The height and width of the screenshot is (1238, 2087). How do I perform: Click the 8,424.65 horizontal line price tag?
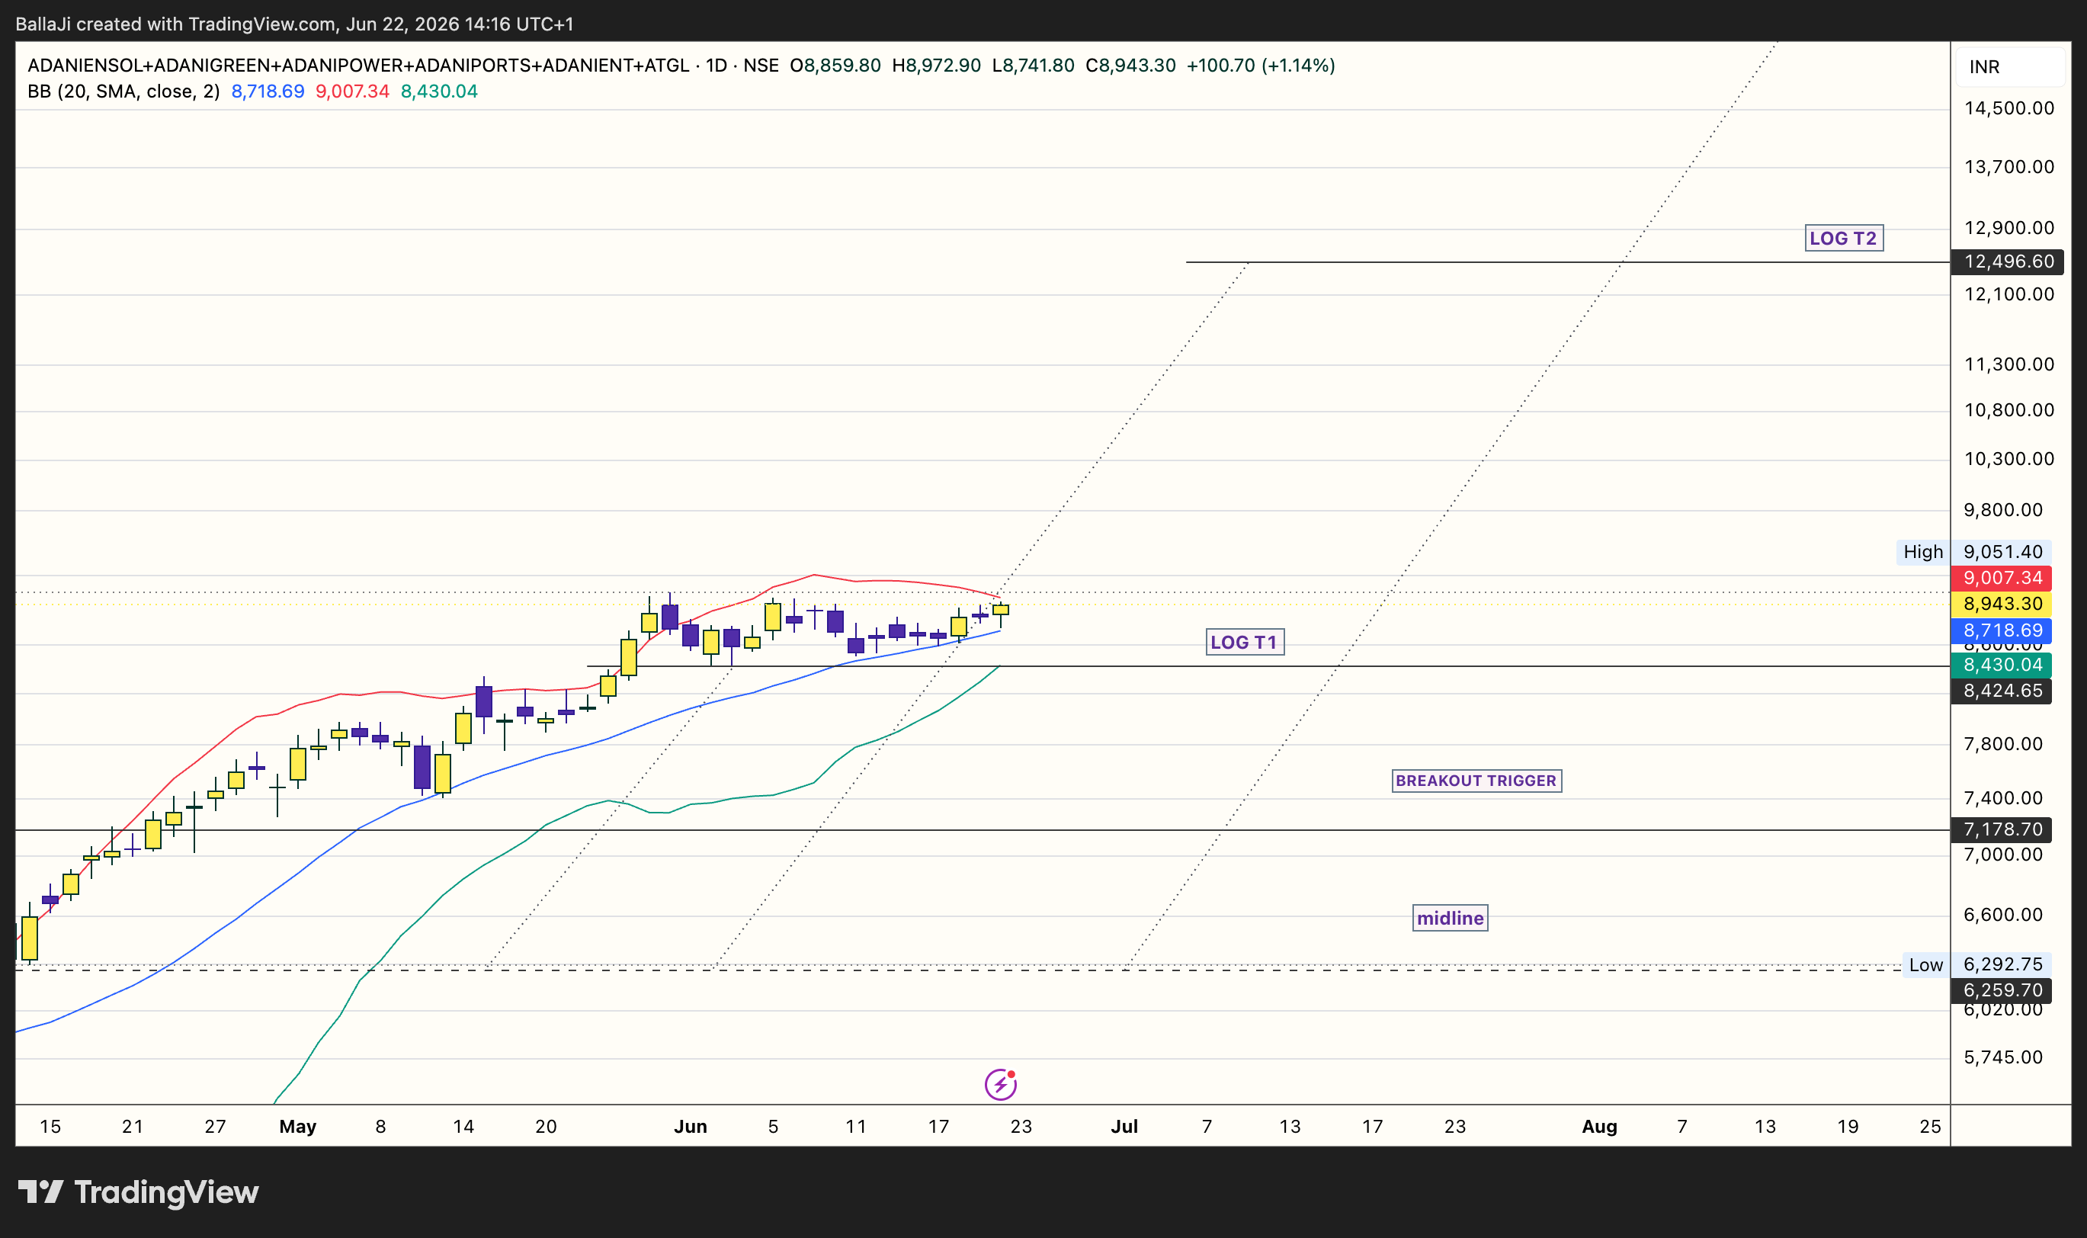pyautogui.click(x=2002, y=691)
